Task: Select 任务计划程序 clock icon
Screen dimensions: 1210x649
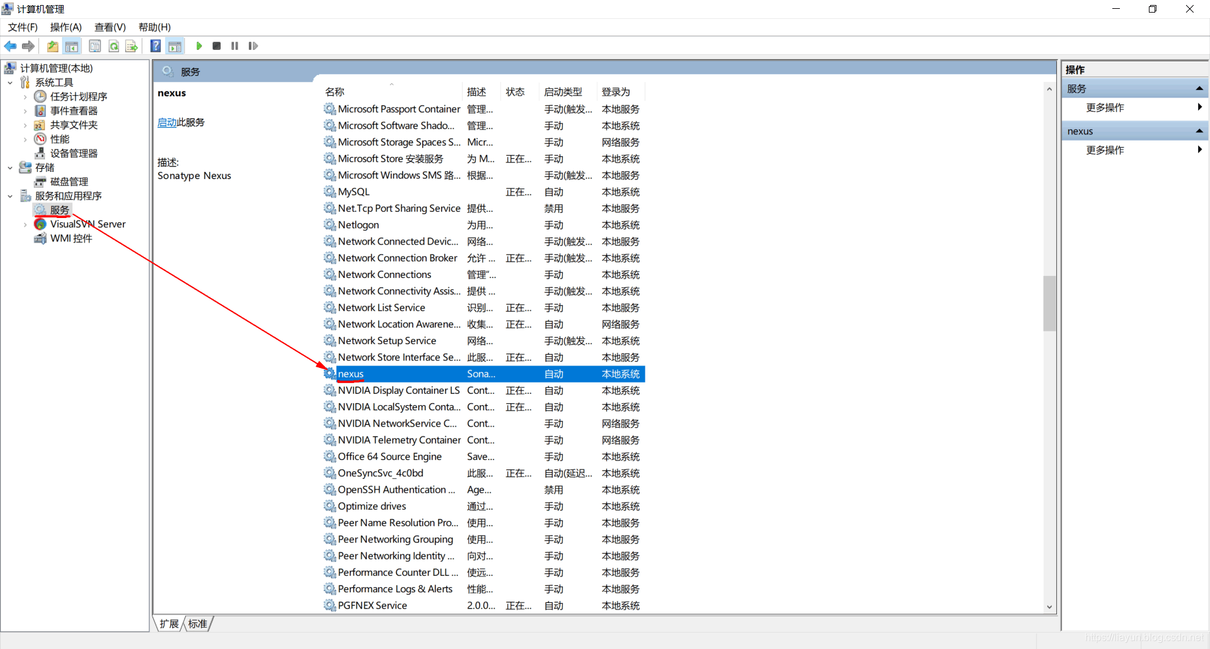Action: tap(40, 96)
